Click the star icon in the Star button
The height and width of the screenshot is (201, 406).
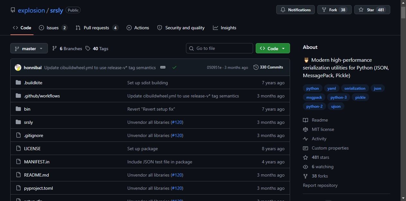(361, 10)
